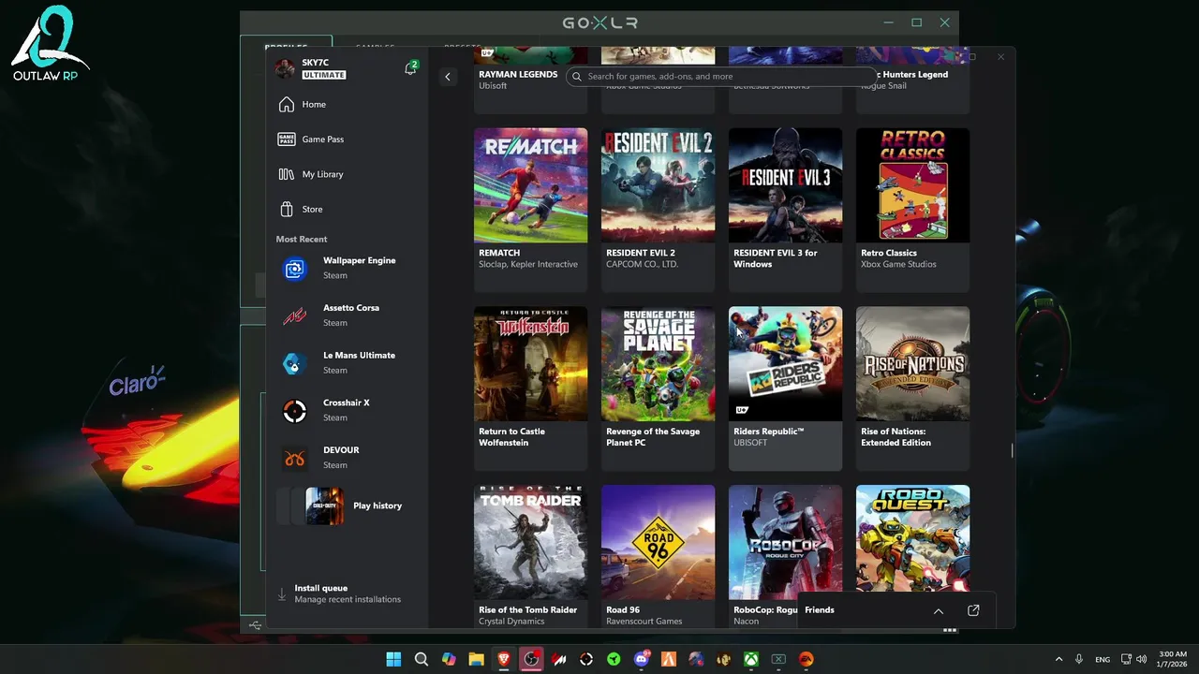The width and height of the screenshot is (1199, 674).
Task: Open Assetto Corsa from Most Recent
Action: click(347, 315)
